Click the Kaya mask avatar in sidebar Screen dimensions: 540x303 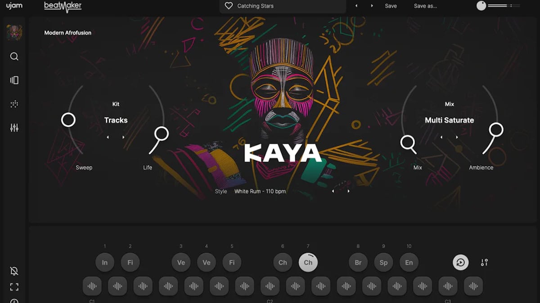coord(14,32)
